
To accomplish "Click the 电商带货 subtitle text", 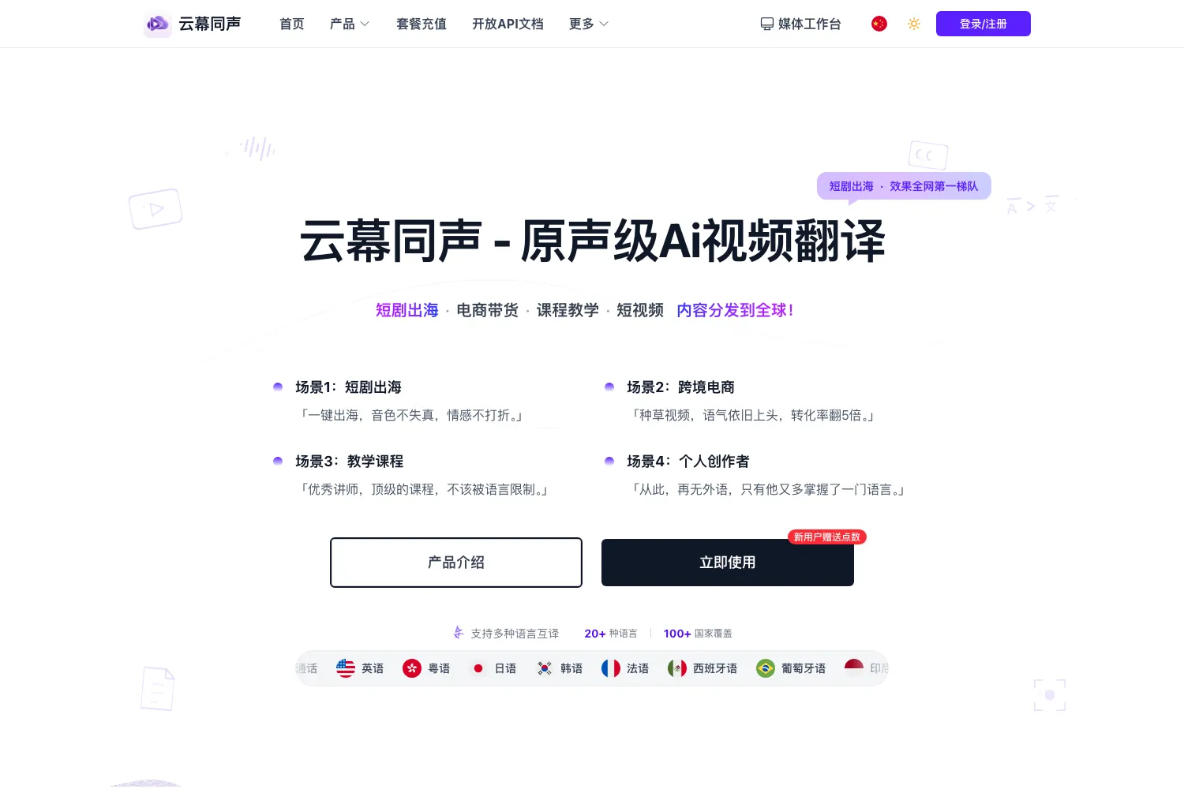I will 488,310.
